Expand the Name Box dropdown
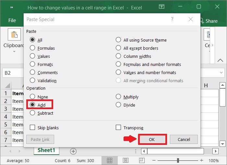The width and height of the screenshot is (227, 165). point(222,73)
